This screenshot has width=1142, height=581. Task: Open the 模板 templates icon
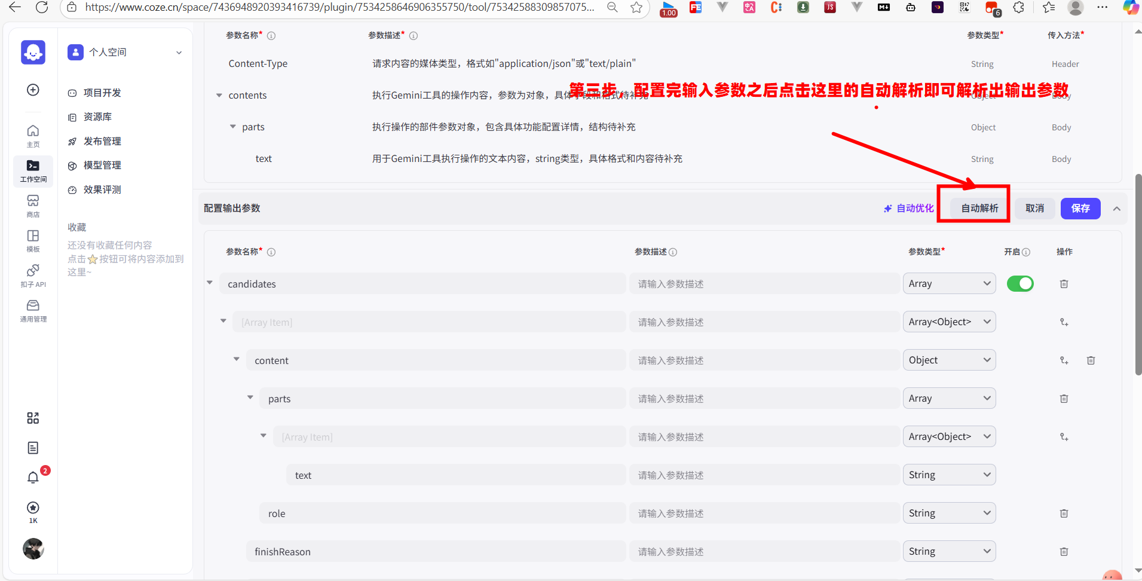point(33,240)
